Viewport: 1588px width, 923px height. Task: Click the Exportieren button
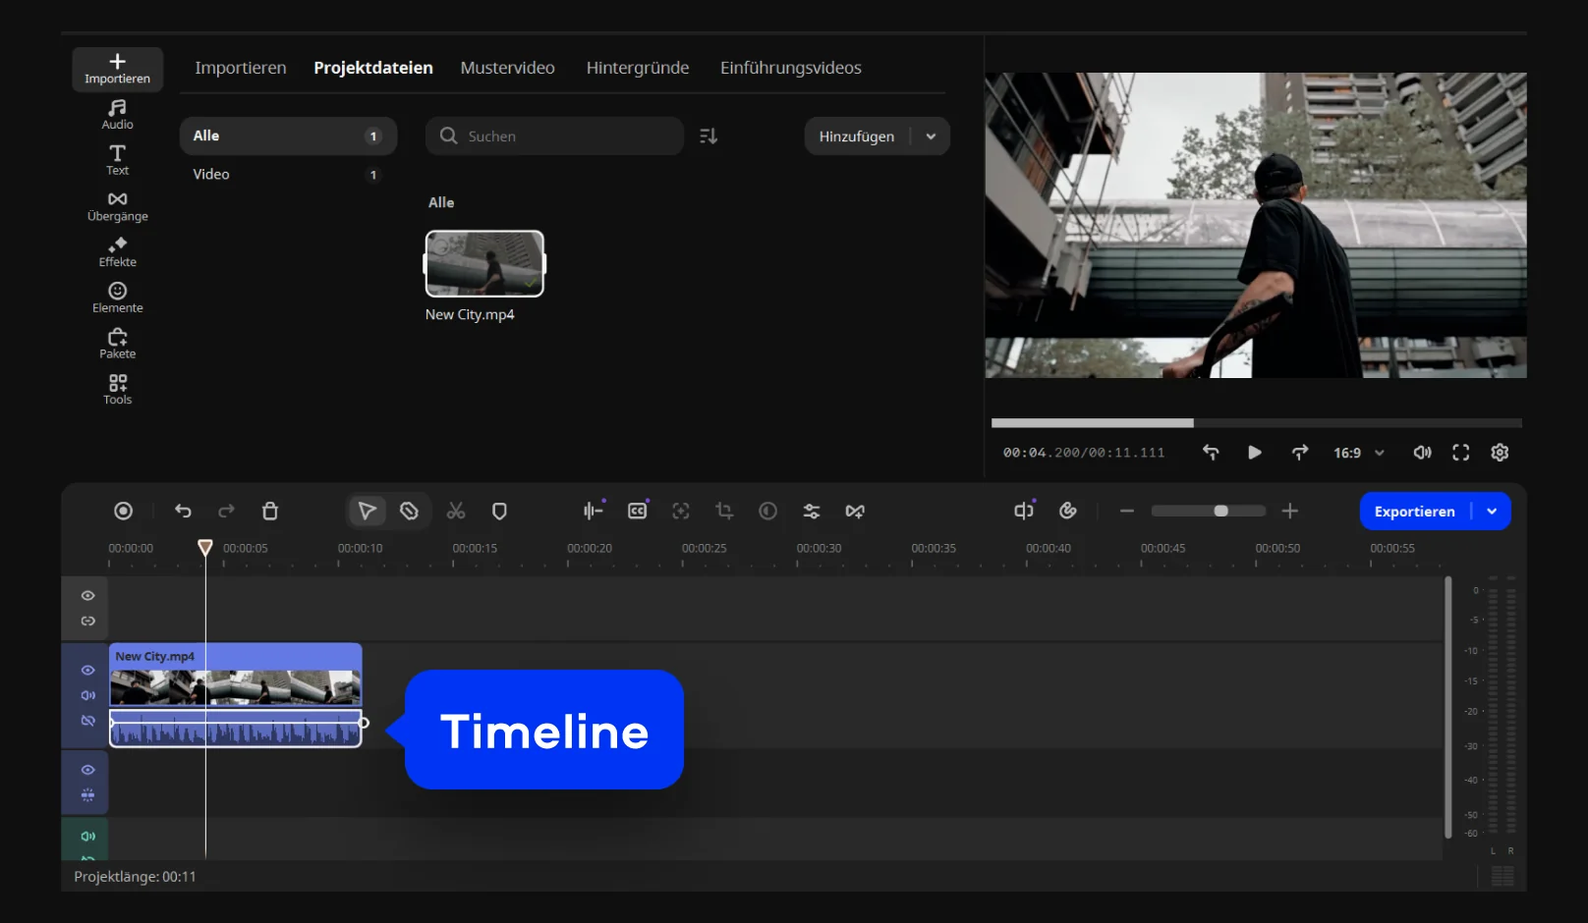1414,512
